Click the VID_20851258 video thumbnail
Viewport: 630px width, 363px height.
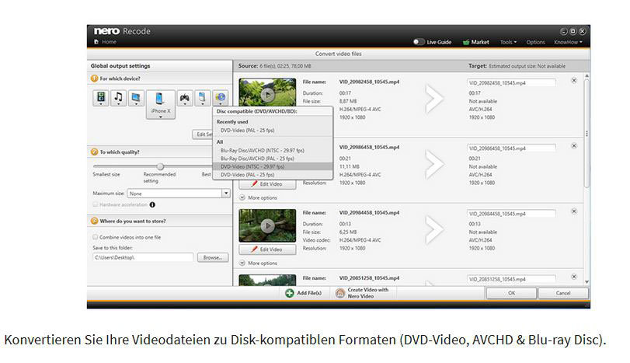[x=267, y=280]
